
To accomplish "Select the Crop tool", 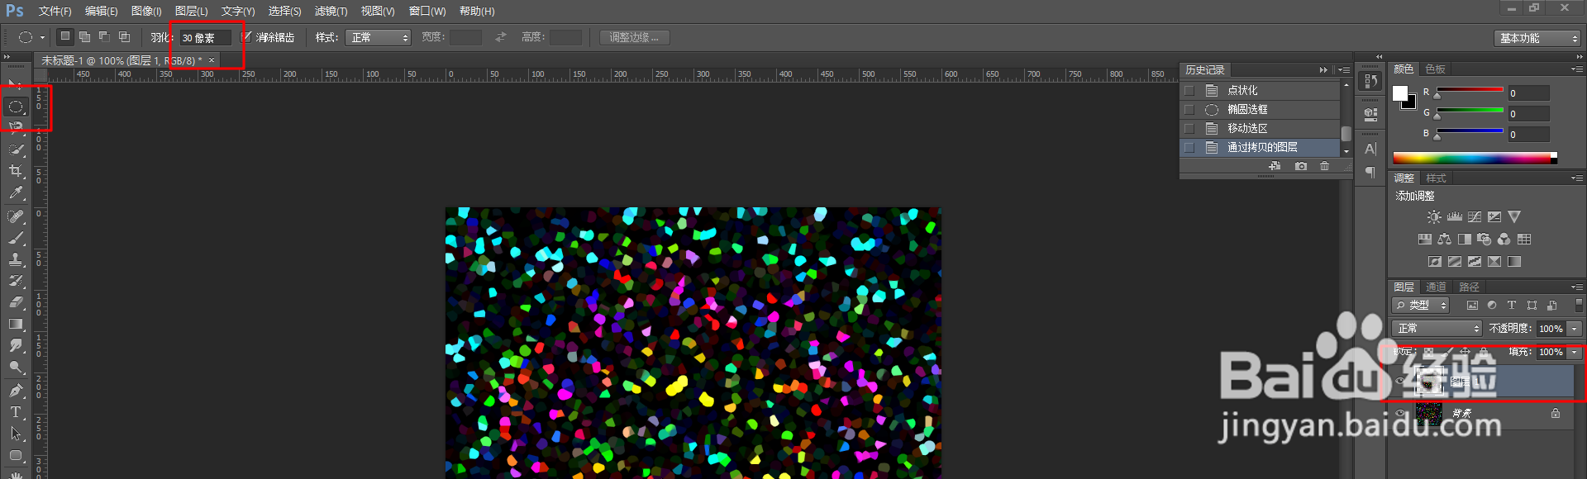I will (x=16, y=171).
